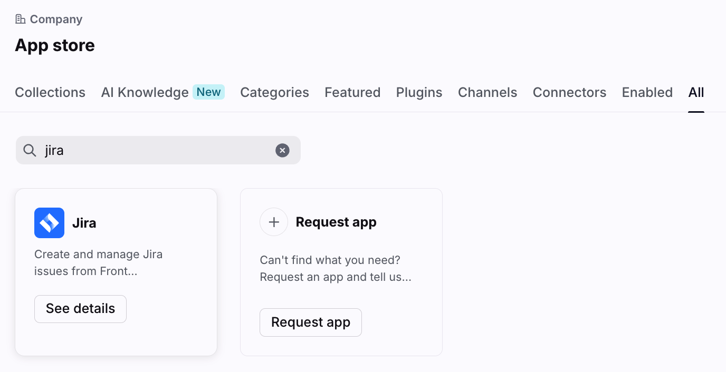Open the Connectors tab
This screenshot has width=726, height=372.
coord(569,92)
